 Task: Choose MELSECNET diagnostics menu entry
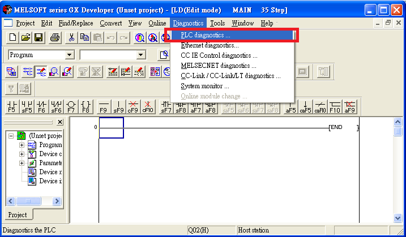pos(232,66)
